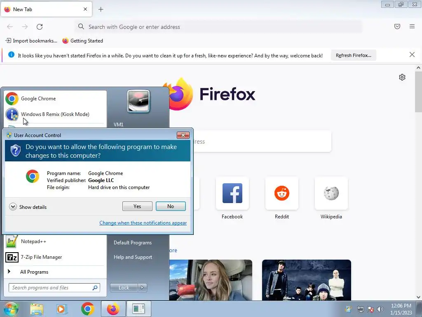Open a new Firefox tab with plus
The image size is (422, 317).
(x=101, y=9)
